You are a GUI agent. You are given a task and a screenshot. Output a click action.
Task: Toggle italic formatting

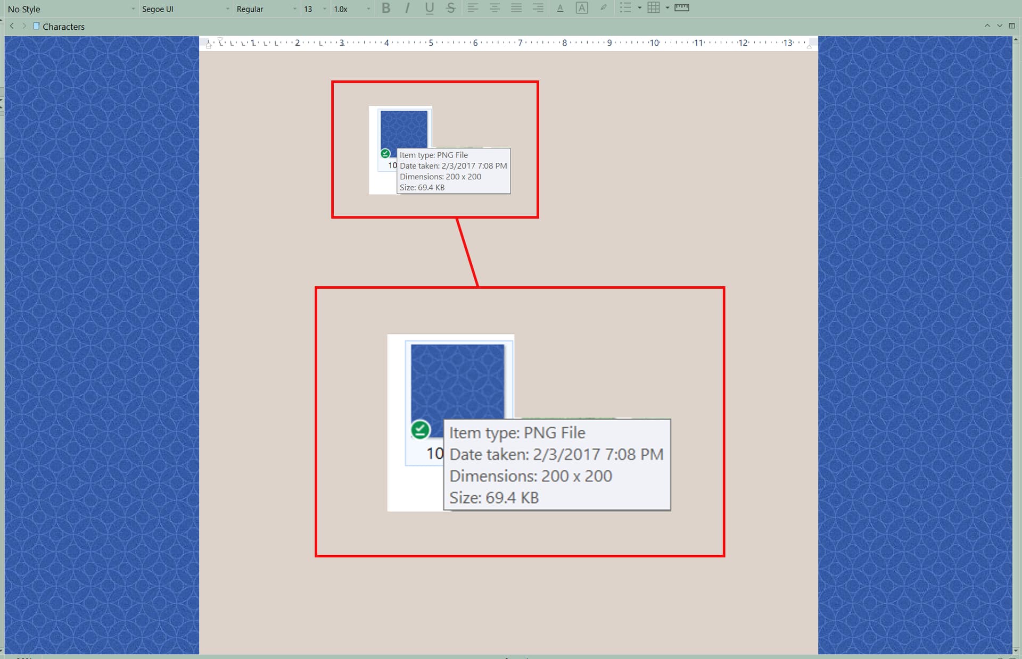tap(407, 8)
